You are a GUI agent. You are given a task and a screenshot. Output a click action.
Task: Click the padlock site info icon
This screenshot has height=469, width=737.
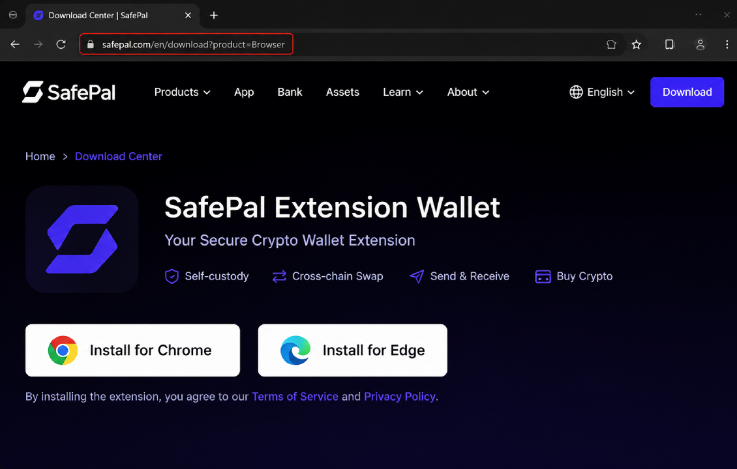coord(91,44)
